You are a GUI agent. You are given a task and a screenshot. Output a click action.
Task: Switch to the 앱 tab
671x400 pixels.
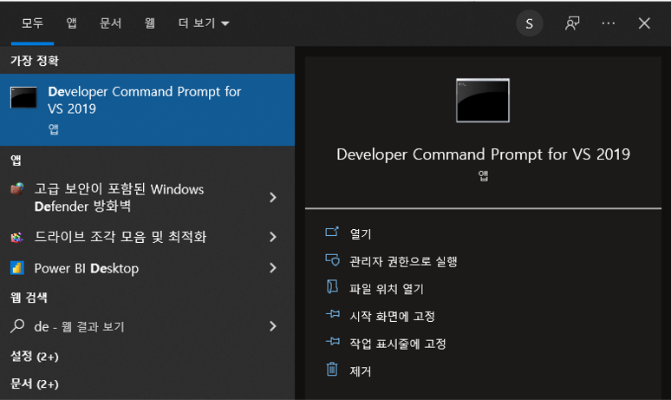[x=71, y=23]
